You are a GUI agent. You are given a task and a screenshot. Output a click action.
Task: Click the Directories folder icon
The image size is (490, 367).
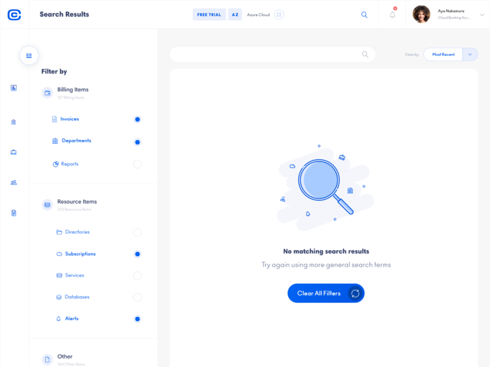coord(59,232)
